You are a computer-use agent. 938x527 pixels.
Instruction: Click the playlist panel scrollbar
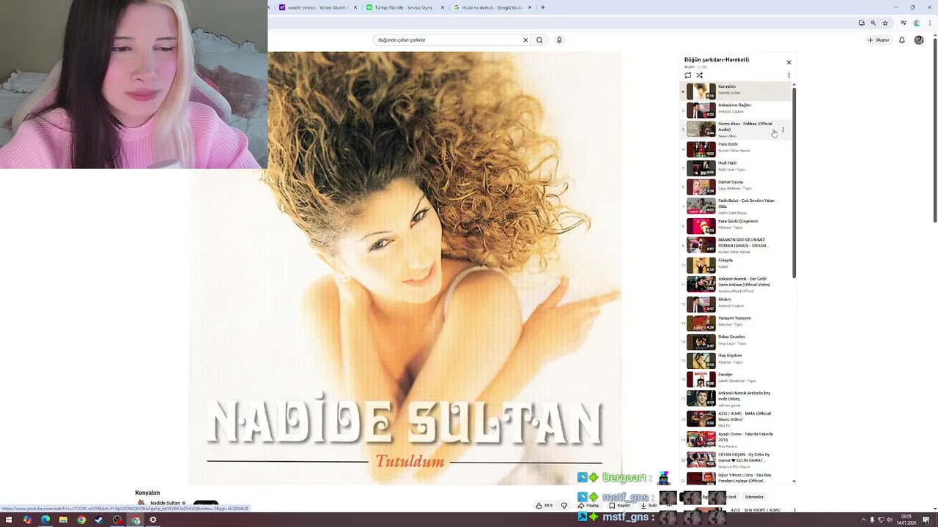coord(794,182)
